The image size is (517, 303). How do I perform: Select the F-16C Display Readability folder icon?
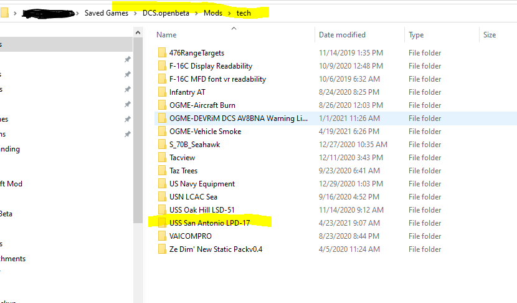pos(162,65)
